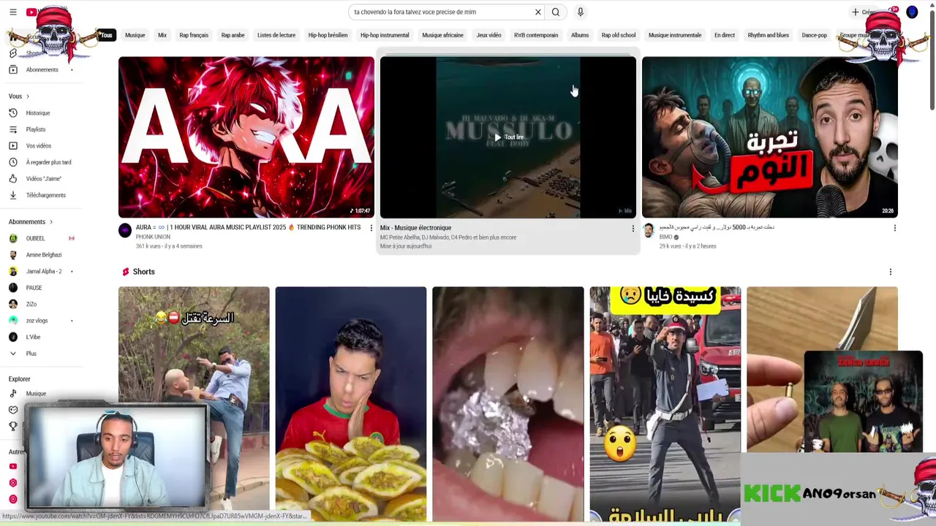Select the Rap français chip

coord(194,35)
